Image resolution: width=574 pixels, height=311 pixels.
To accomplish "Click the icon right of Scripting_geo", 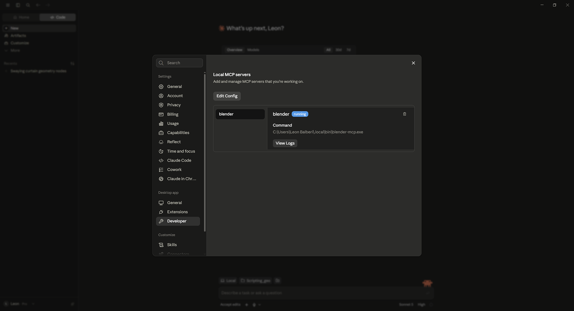I will 277,281.
